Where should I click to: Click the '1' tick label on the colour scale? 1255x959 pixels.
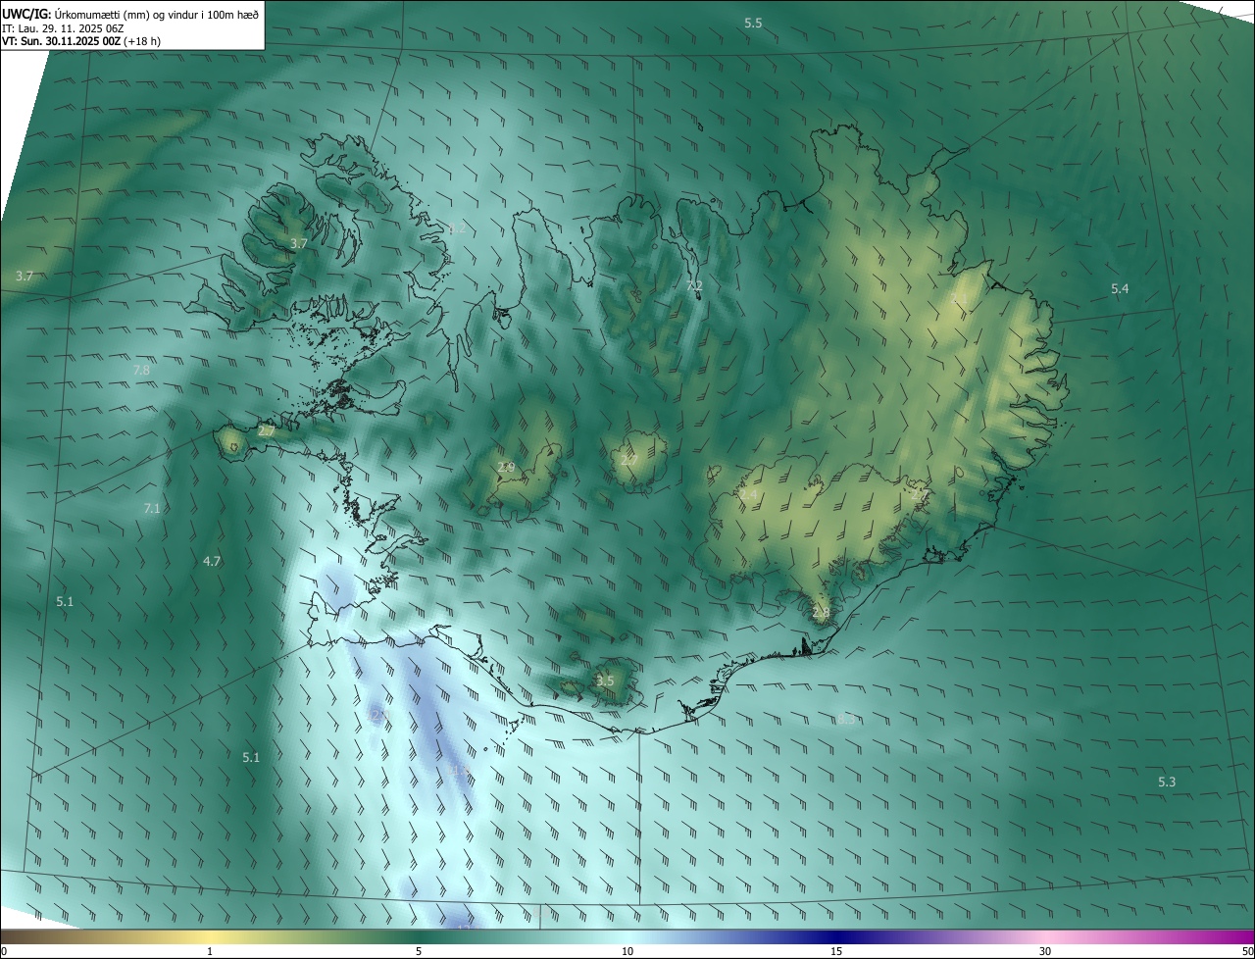210,951
